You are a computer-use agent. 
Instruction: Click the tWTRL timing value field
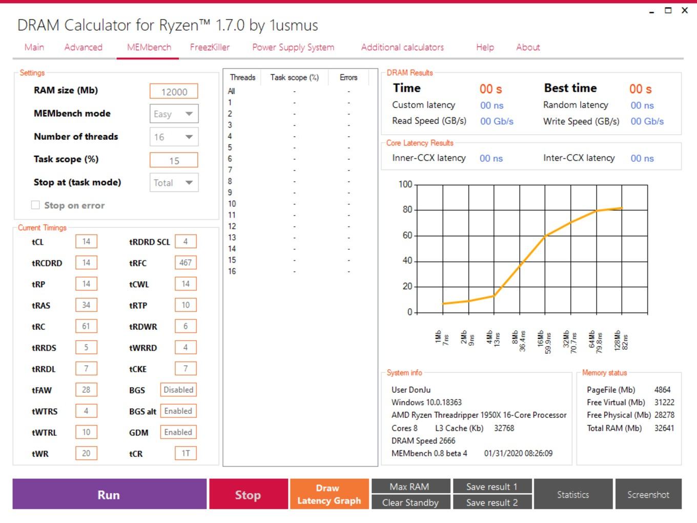86,432
